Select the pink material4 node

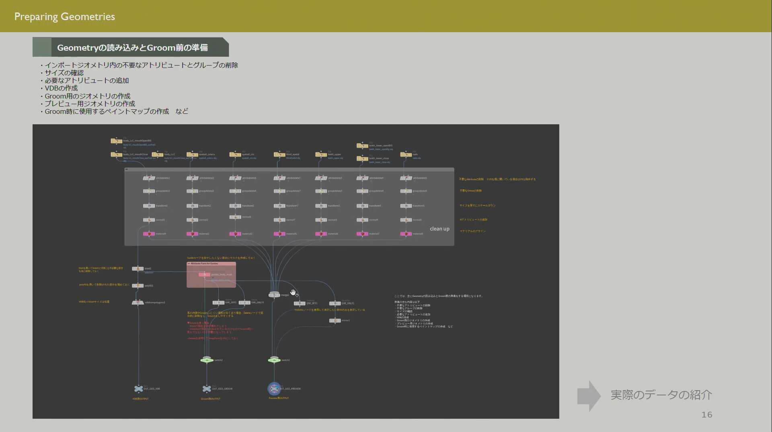pyautogui.click(x=149, y=234)
